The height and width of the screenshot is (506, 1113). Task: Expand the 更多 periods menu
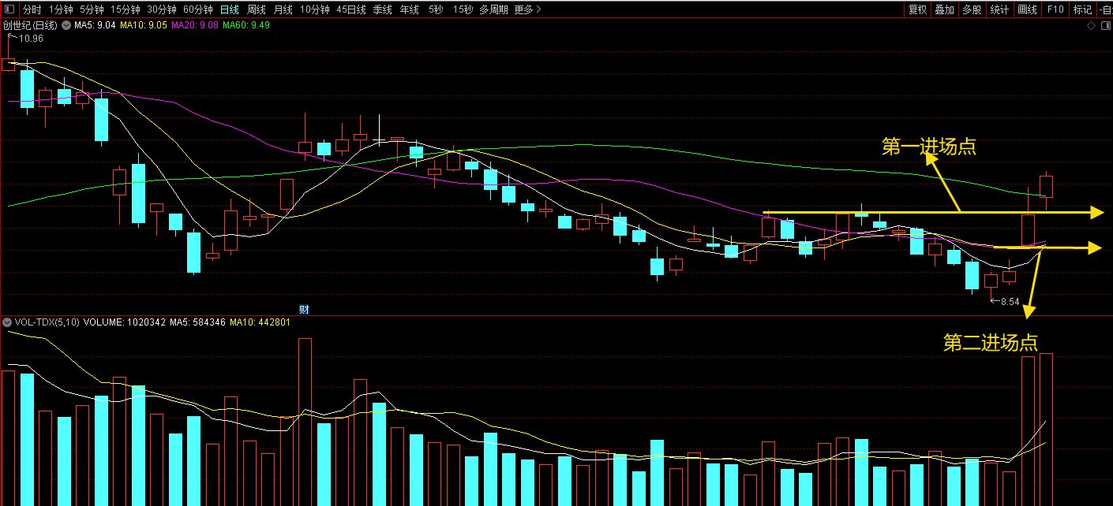point(527,9)
